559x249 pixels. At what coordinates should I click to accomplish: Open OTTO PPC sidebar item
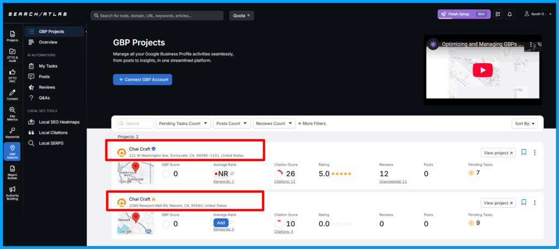click(12, 76)
